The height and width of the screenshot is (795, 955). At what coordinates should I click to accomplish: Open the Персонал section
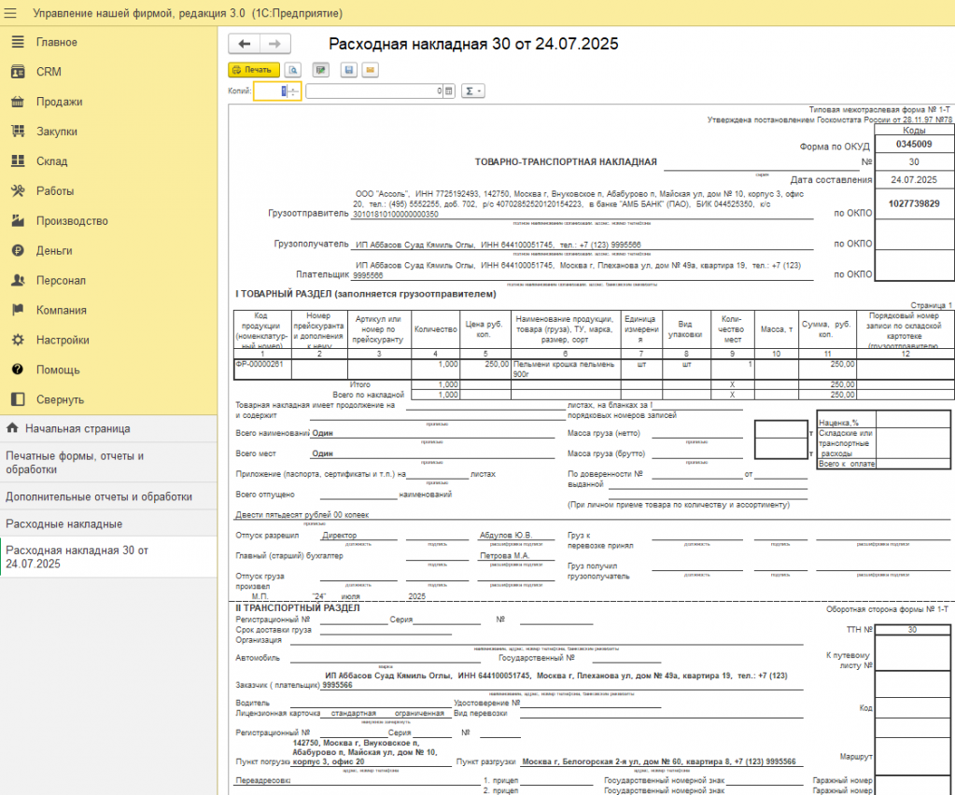pyautogui.click(x=61, y=281)
